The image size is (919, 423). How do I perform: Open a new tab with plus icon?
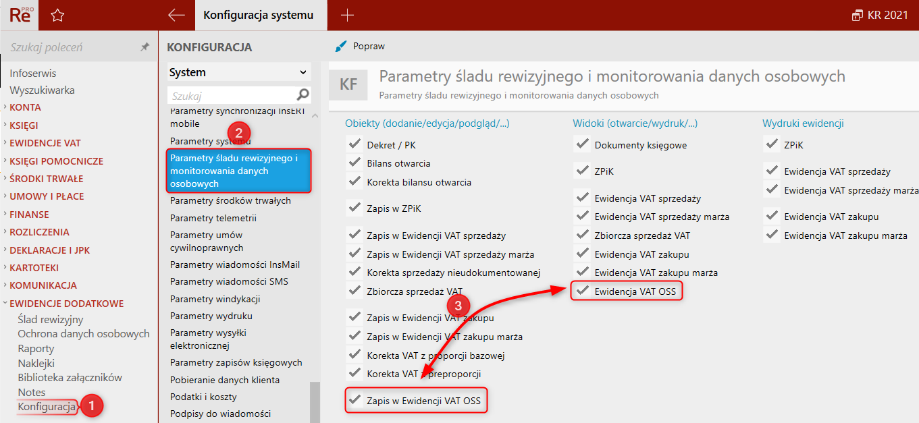[x=347, y=15]
